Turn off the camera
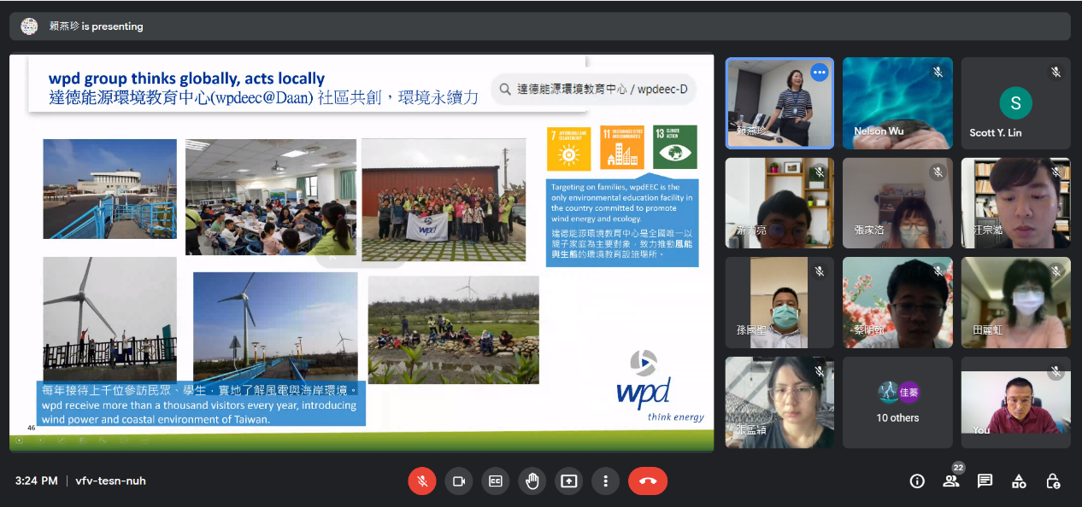1082x507 pixels. point(458,481)
